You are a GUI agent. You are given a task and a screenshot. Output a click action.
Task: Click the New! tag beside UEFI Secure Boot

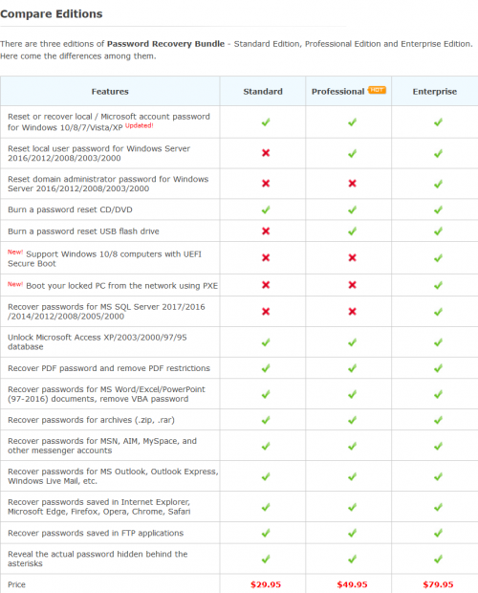point(15,252)
